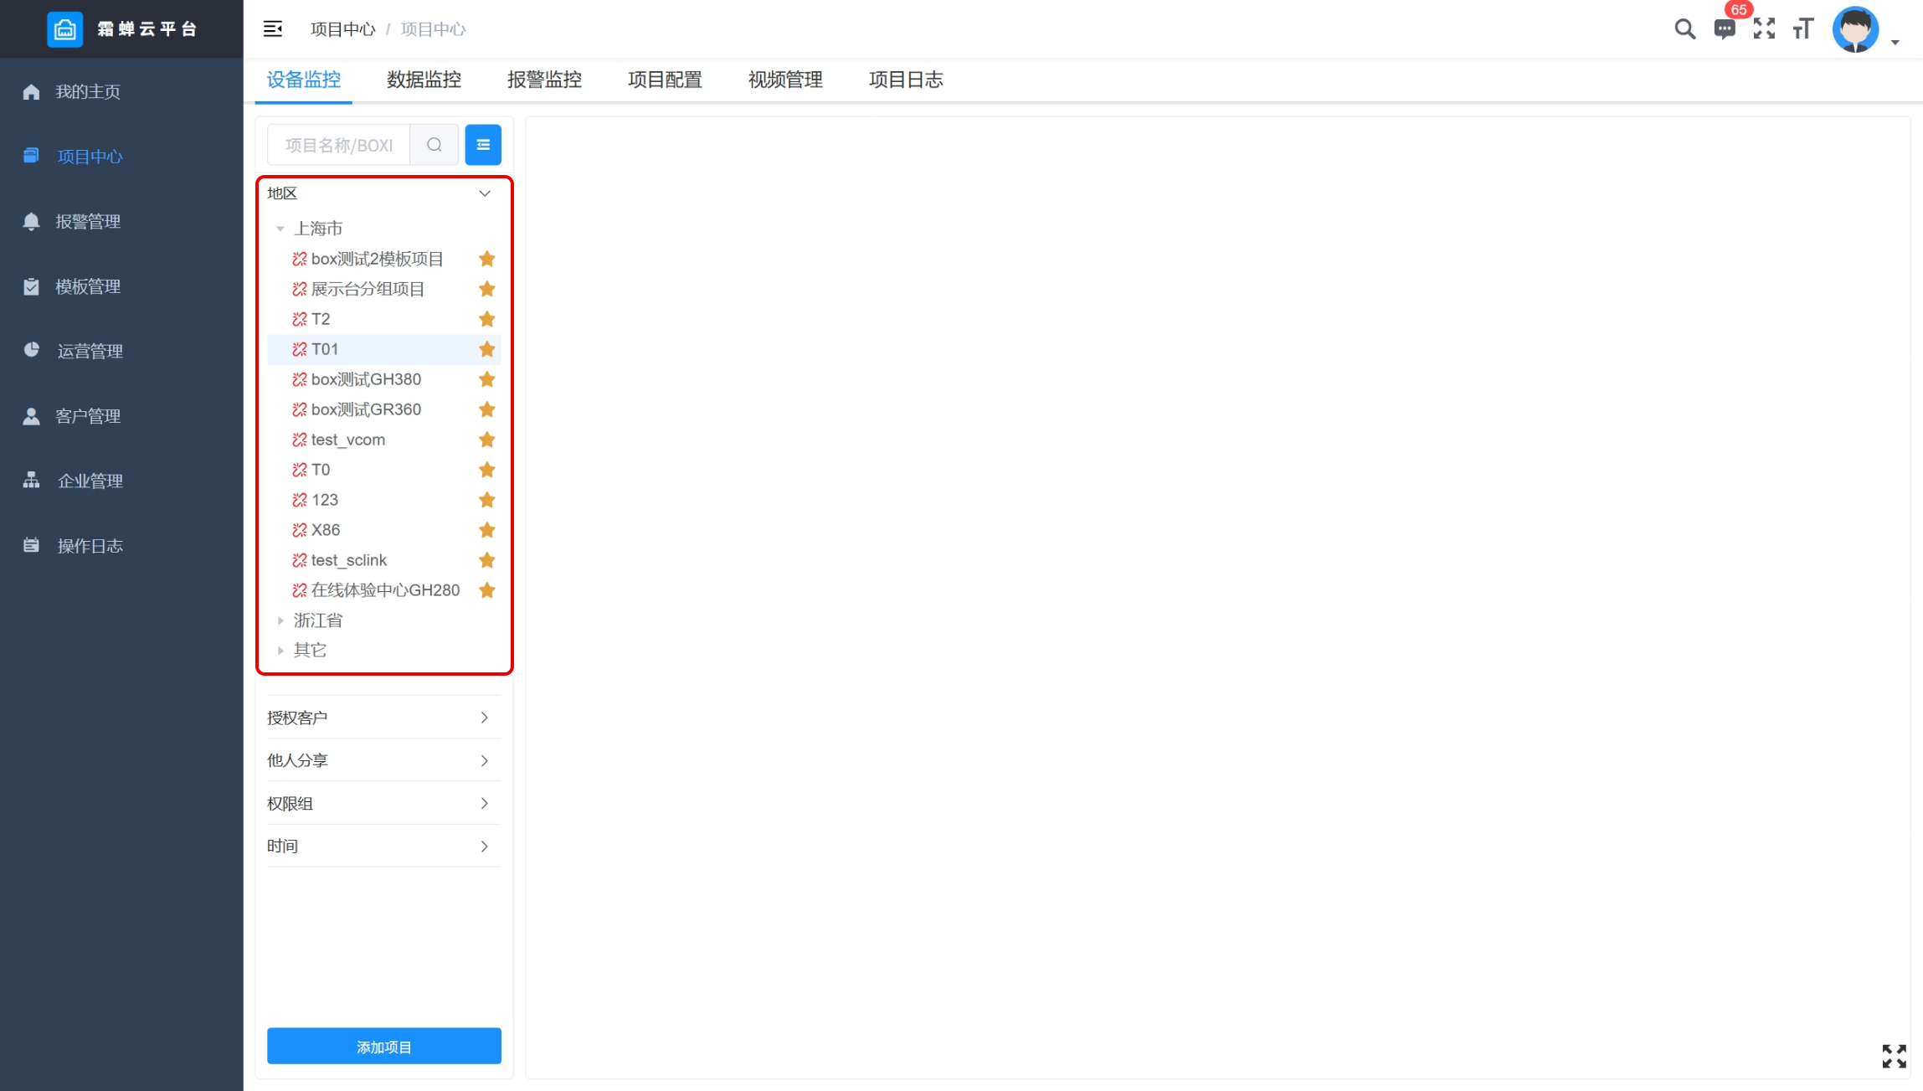The image size is (1923, 1091).
Task: Open the messages icon with badge 65
Action: (1725, 29)
